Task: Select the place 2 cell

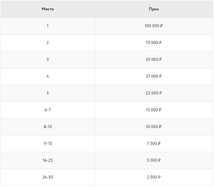Action: tap(48, 43)
